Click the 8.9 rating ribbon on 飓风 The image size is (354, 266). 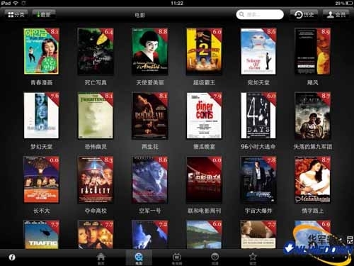coord(325,33)
